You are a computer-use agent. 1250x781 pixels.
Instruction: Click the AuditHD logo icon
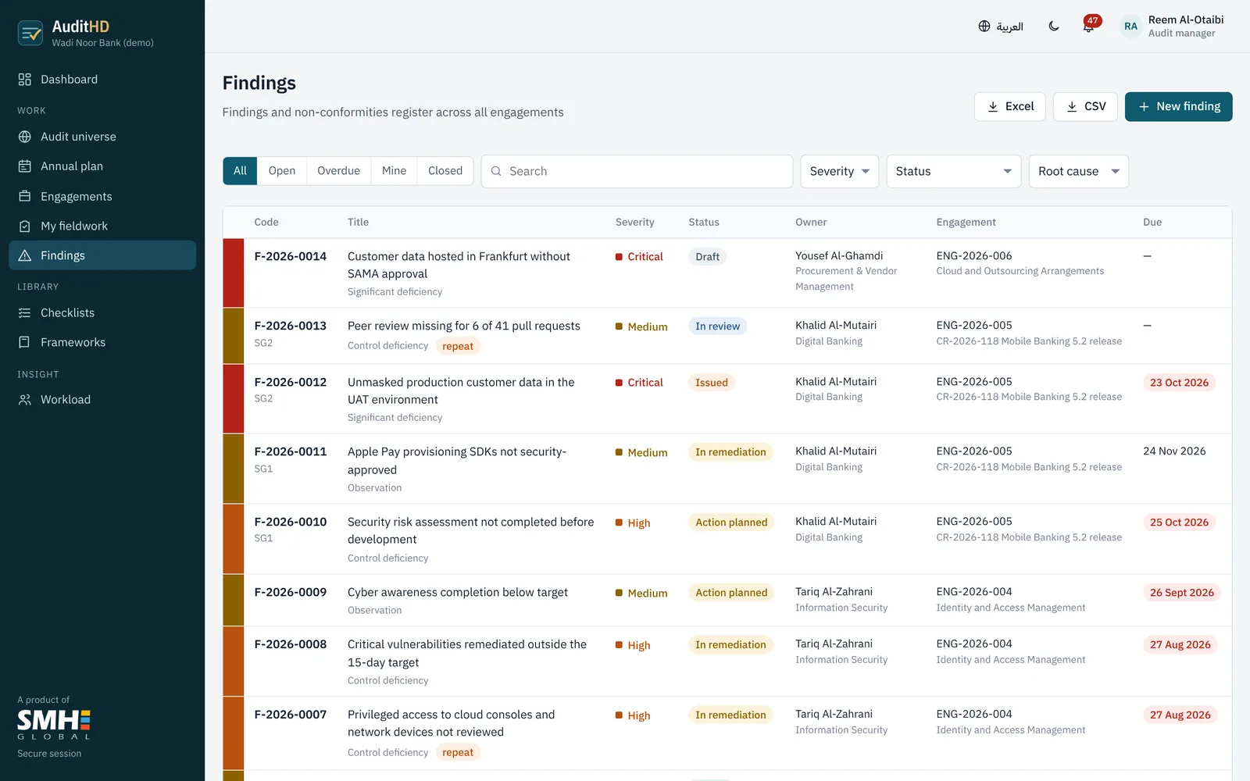pyautogui.click(x=30, y=33)
